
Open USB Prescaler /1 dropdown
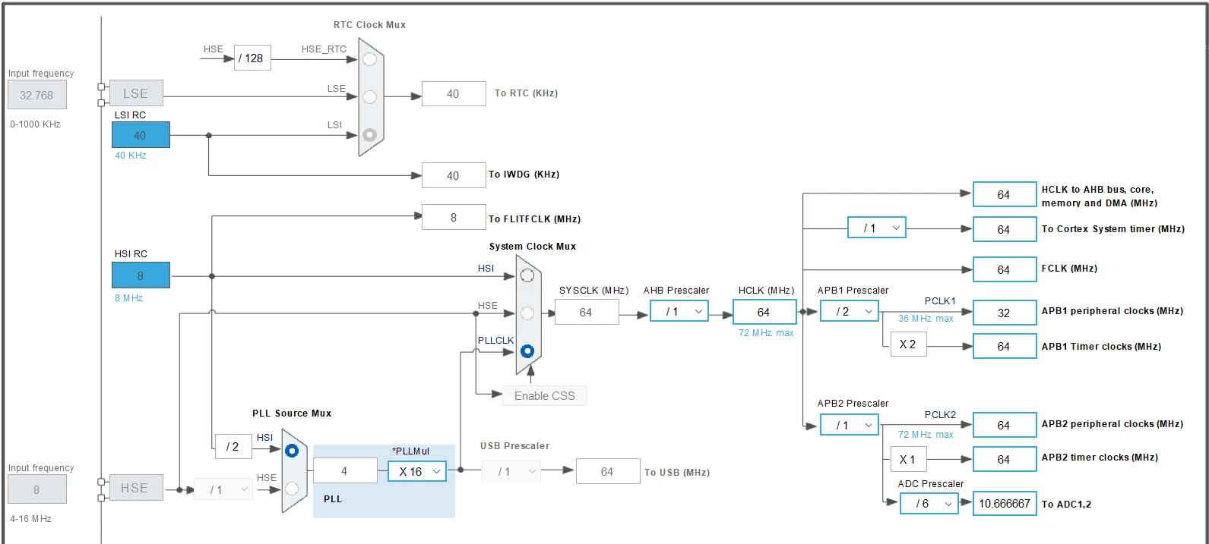tap(511, 471)
